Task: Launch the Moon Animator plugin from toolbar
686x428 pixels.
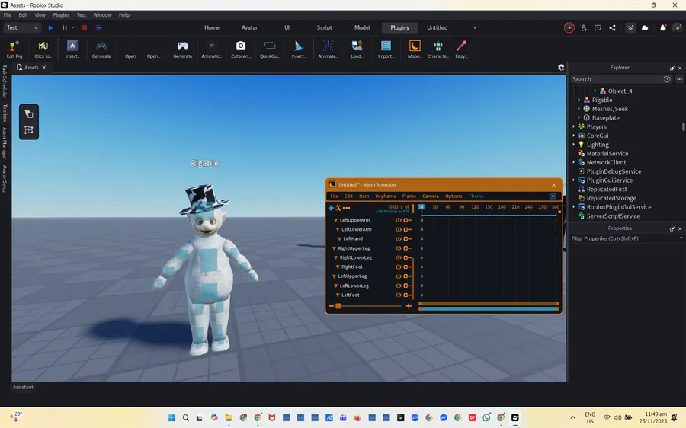Action: pyautogui.click(x=415, y=49)
